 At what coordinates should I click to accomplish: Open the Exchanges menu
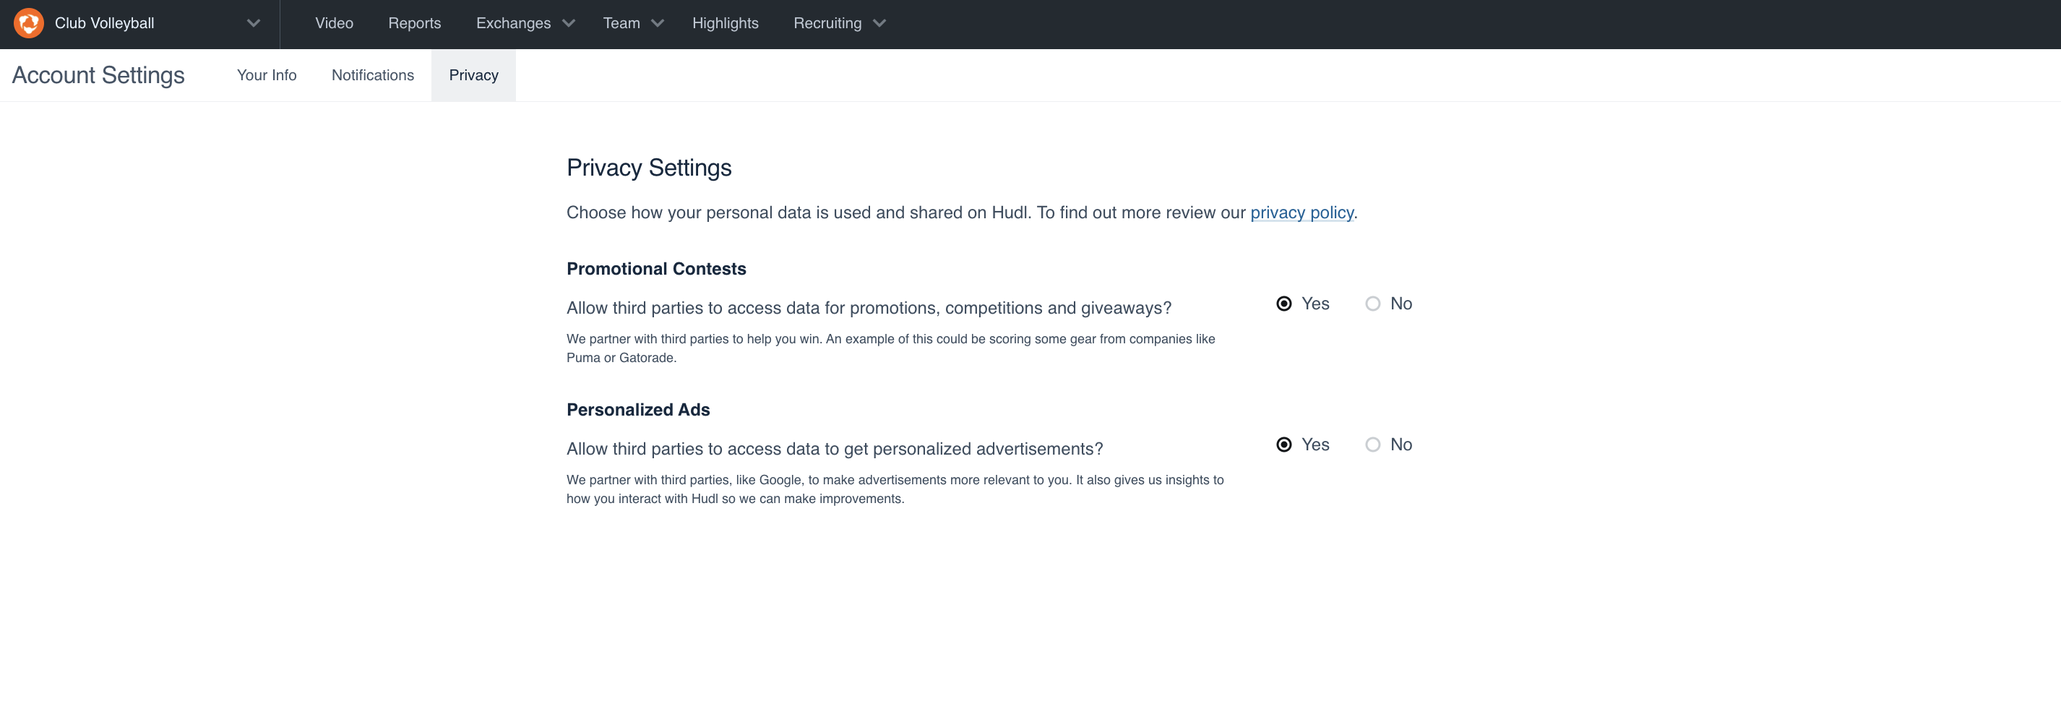(513, 23)
